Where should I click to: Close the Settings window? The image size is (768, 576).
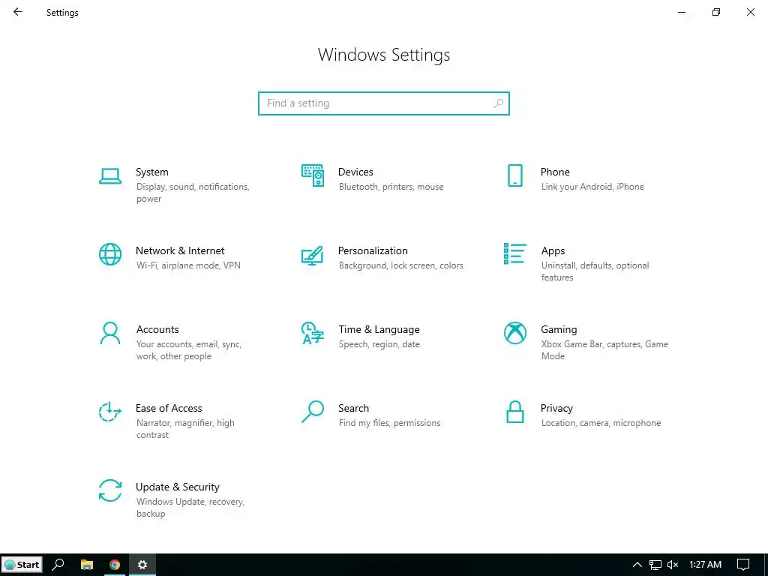click(750, 12)
